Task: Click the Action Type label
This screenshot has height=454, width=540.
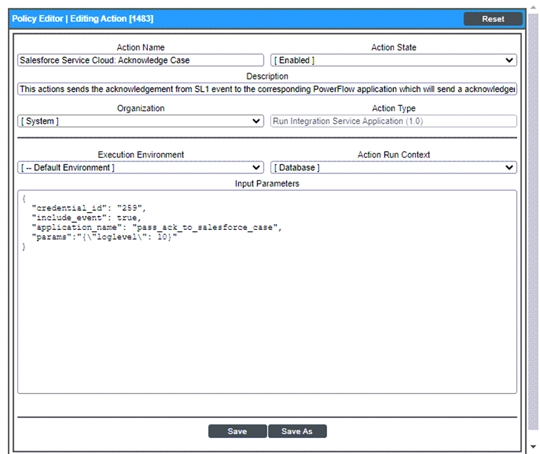Action: 393,108
